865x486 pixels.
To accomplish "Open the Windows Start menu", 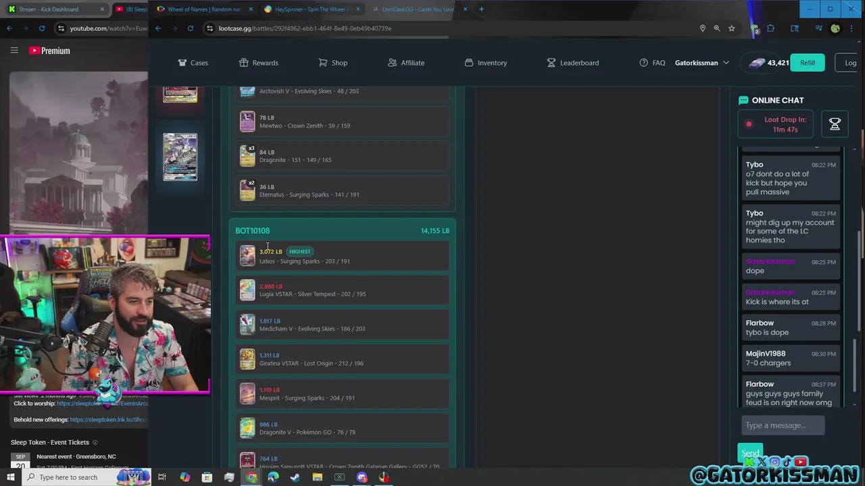I will tap(11, 477).
